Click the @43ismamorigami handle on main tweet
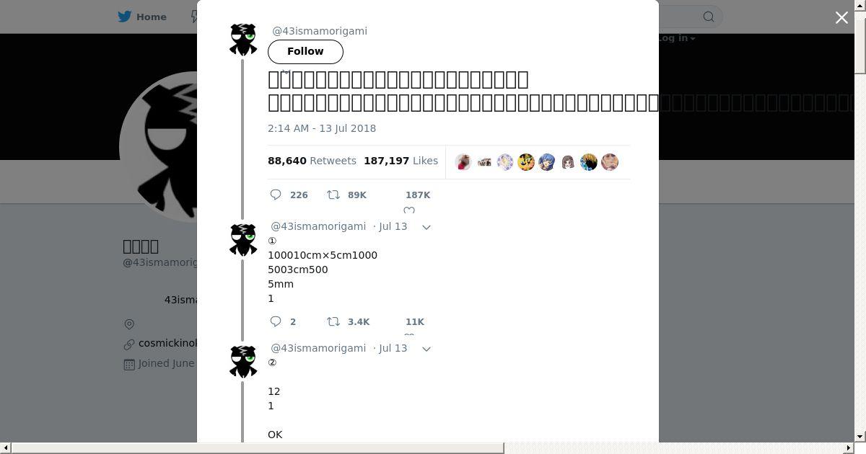866x454 pixels. tap(320, 31)
